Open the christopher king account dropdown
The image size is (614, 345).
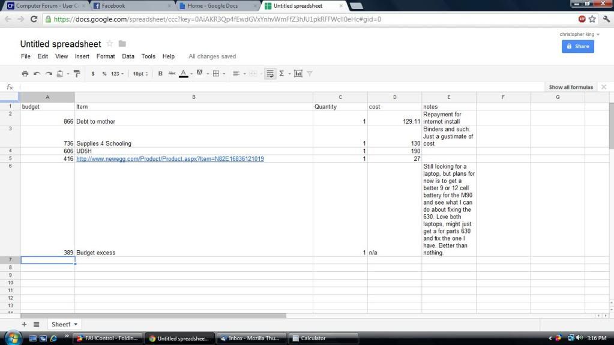[579, 34]
